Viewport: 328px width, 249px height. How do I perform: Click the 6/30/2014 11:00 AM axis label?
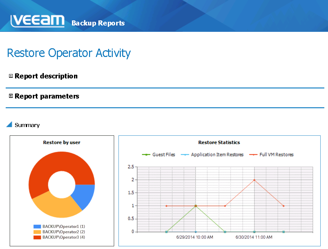coord(254,237)
